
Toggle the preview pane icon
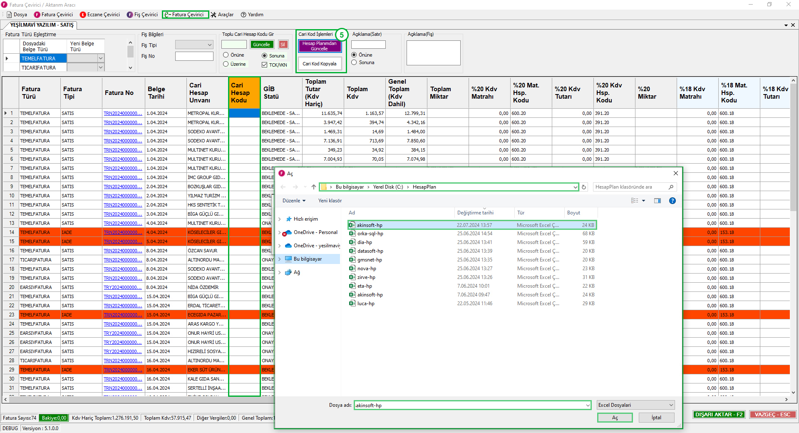(657, 201)
